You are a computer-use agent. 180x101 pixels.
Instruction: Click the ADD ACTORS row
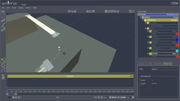(164, 26)
